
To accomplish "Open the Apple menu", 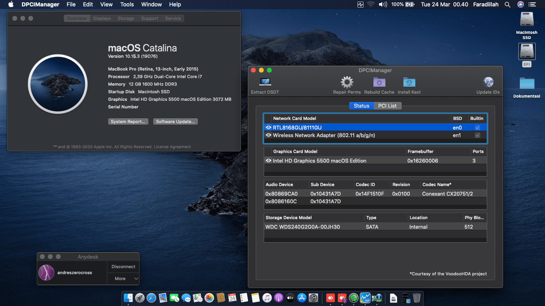I will 11,4.
